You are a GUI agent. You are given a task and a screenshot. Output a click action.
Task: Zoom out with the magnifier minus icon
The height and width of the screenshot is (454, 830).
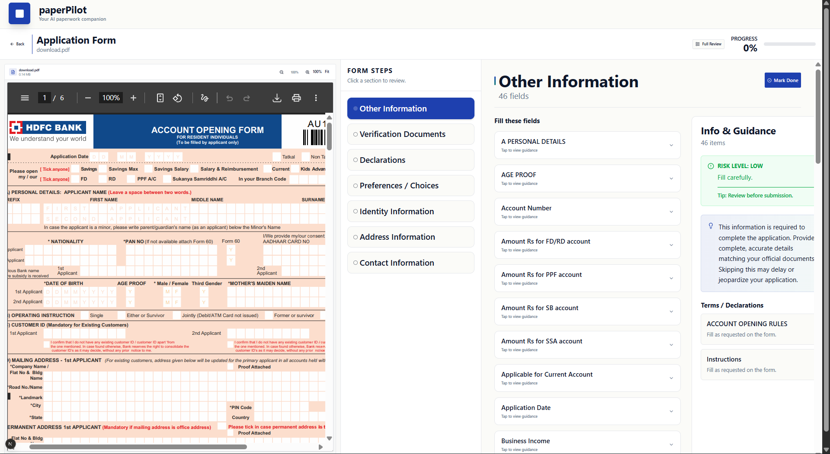tap(282, 72)
